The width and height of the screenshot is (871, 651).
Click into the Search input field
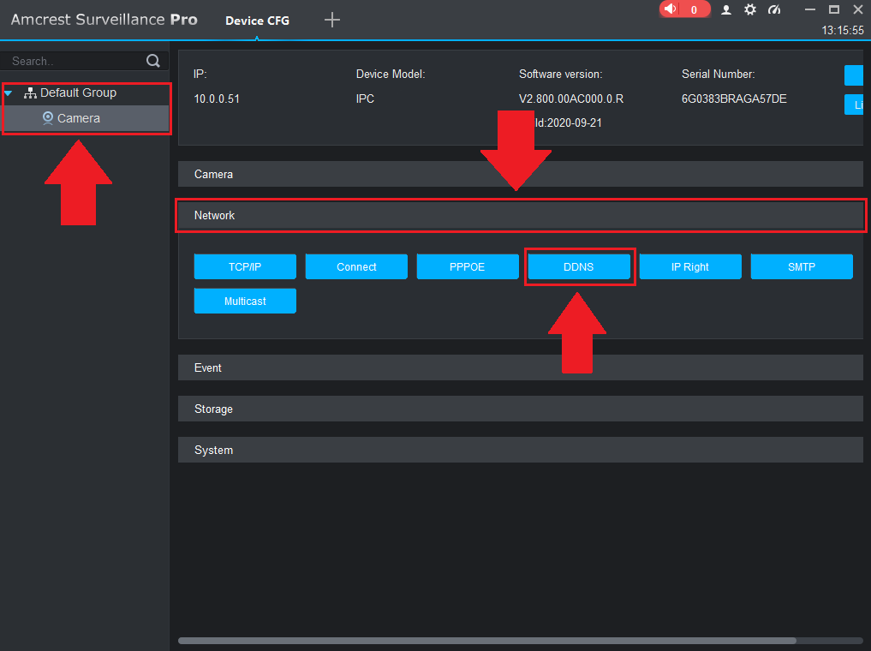[73, 61]
